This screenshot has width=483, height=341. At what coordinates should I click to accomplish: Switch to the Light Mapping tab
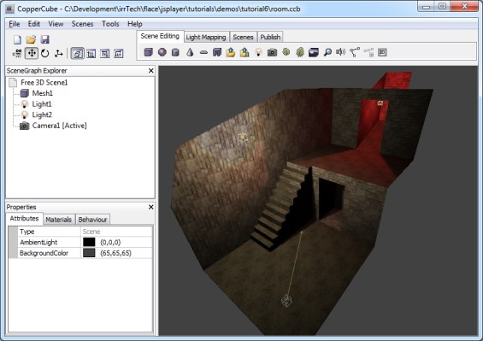click(206, 38)
